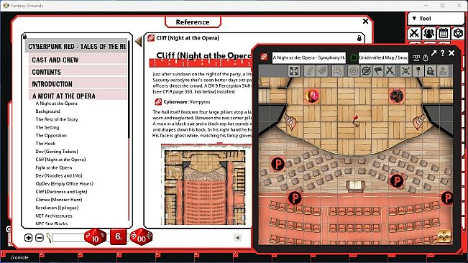
Task: Expand the Cast and Crew chapter
Action: click(x=78, y=60)
